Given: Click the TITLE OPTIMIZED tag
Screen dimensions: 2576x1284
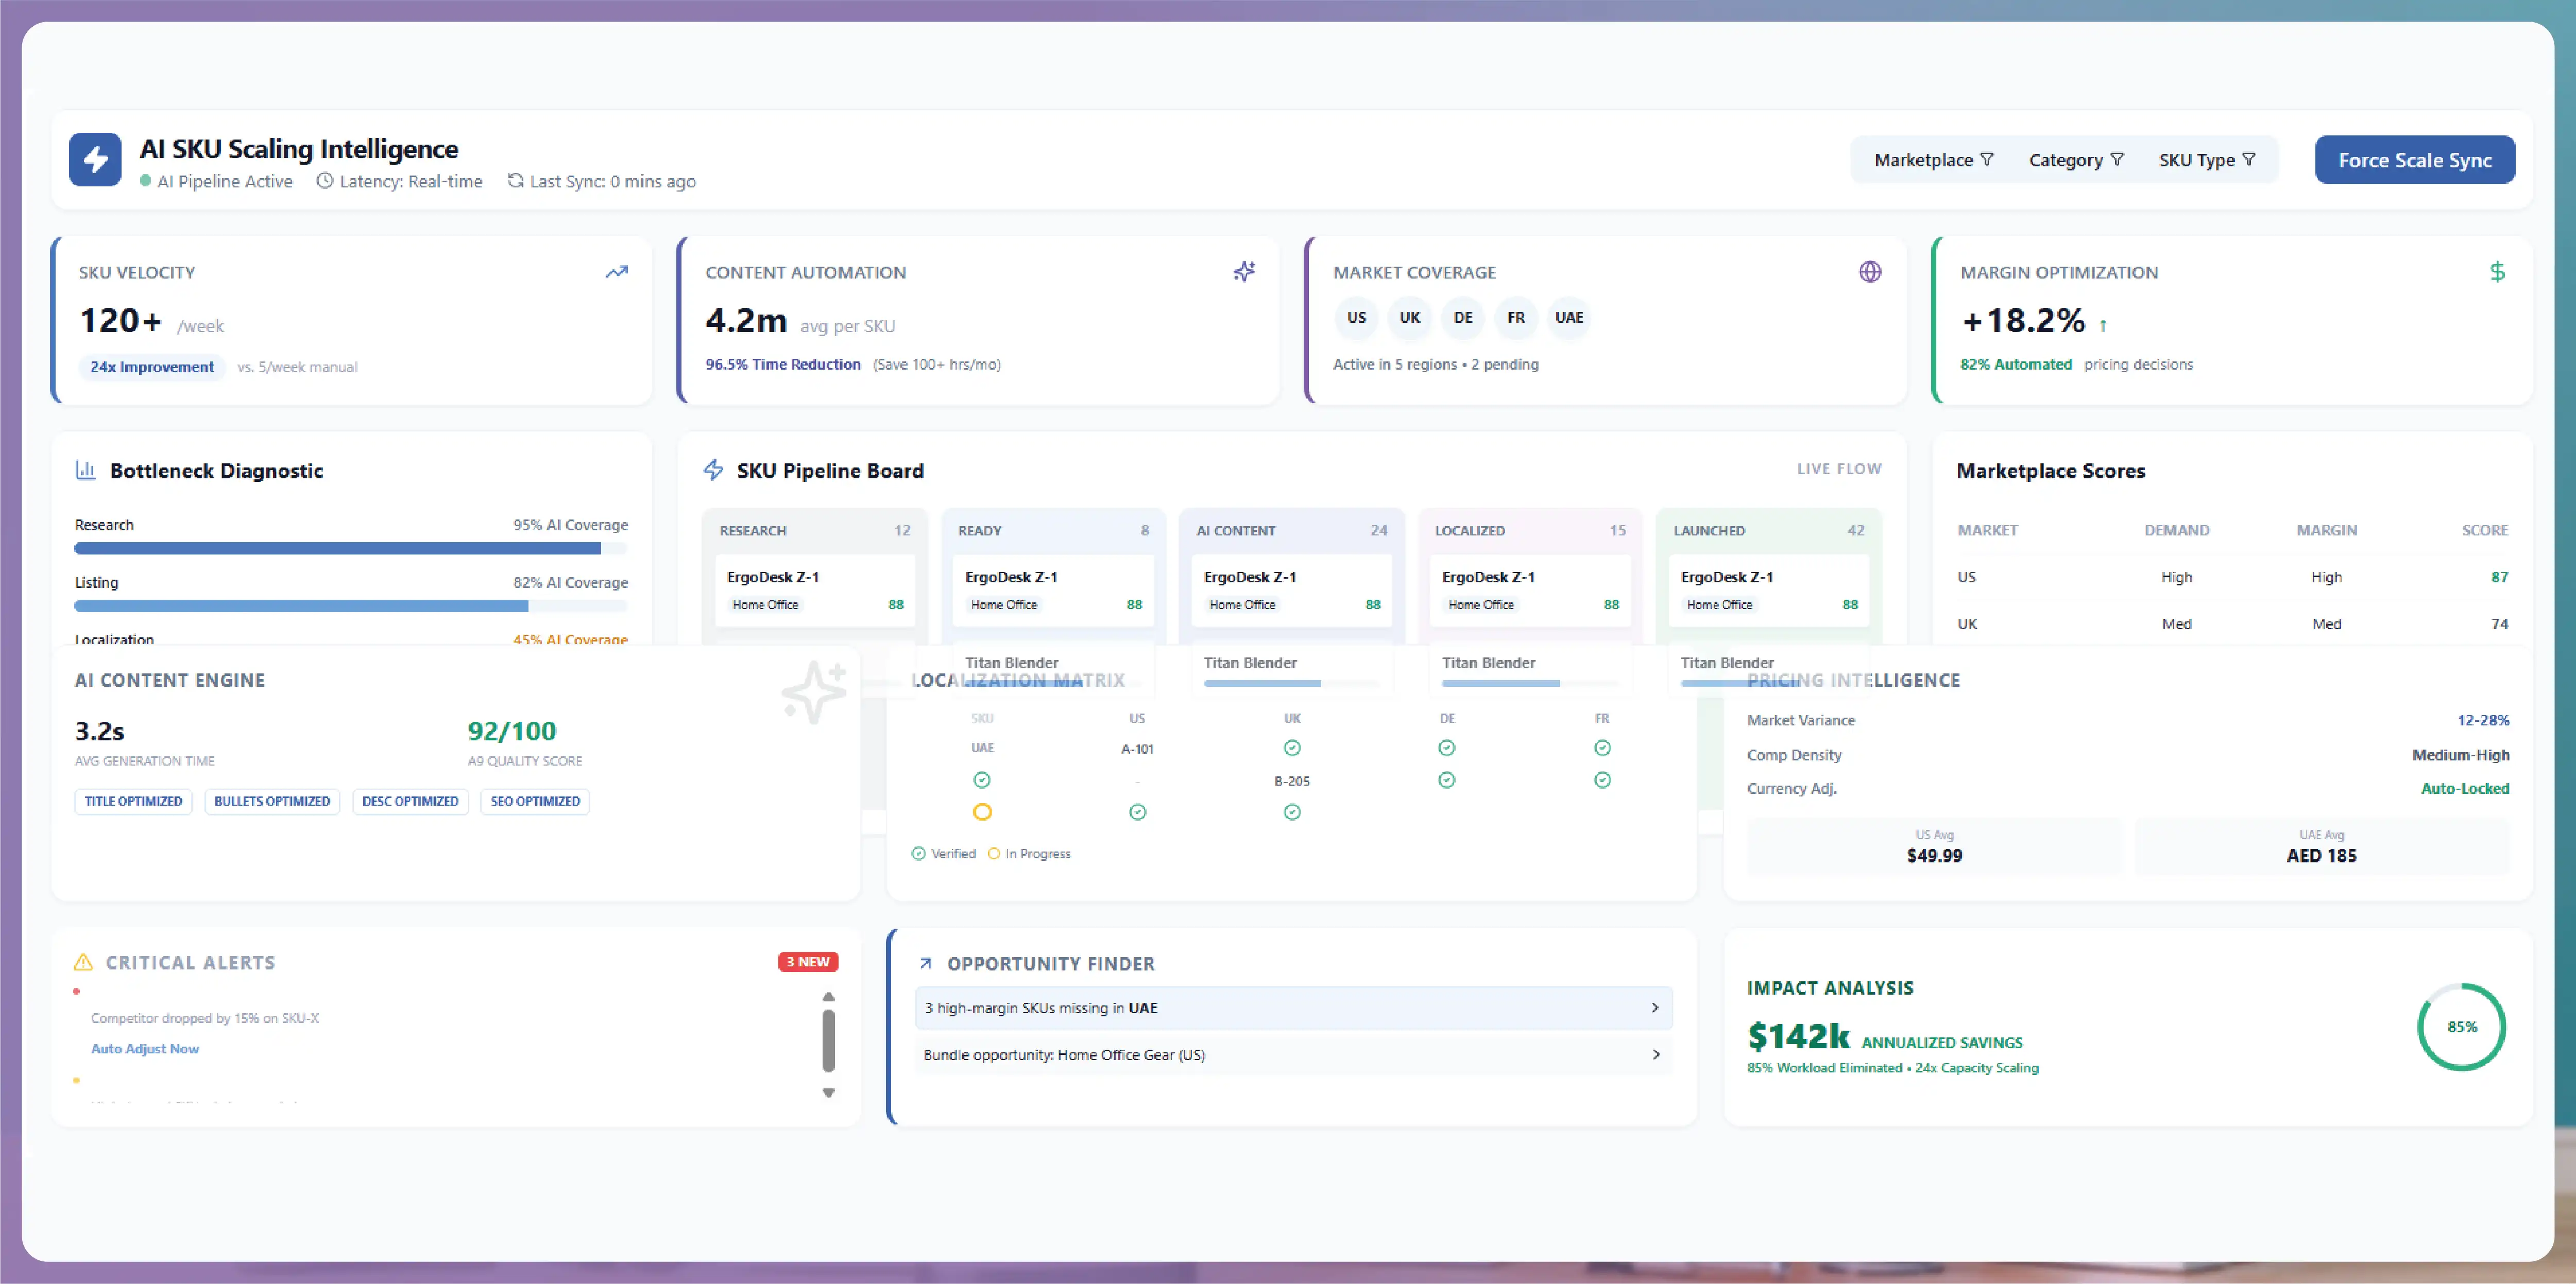Looking at the screenshot, I should (133, 802).
